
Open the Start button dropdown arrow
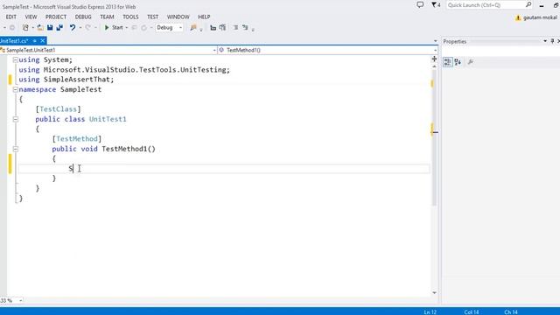click(x=126, y=27)
